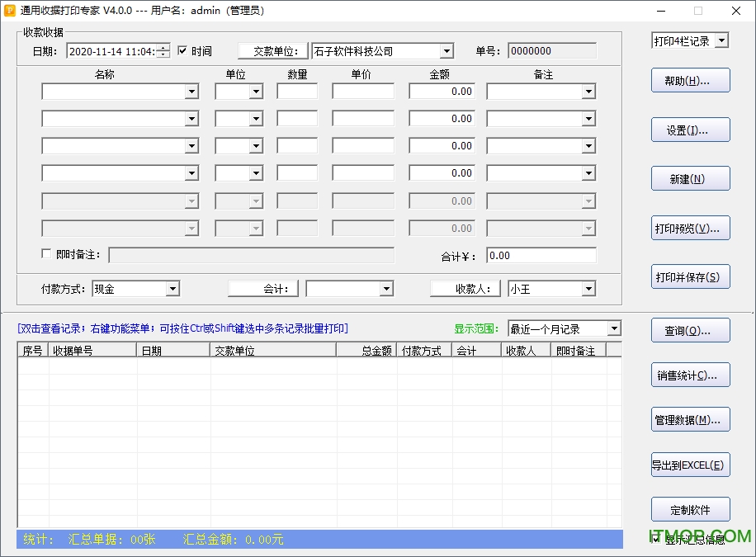Click 打印并保存(S) to print and save
The height and width of the screenshot is (557, 756).
coord(690,276)
